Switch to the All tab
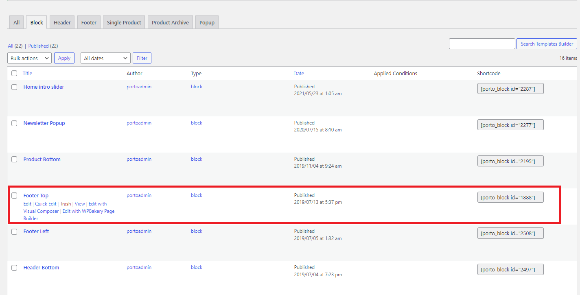Screen dimensions: 580x295 pos(16,23)
